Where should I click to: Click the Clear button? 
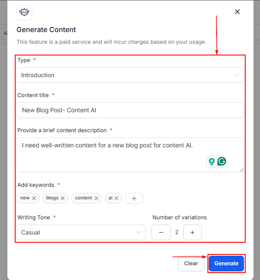point(191,264)
